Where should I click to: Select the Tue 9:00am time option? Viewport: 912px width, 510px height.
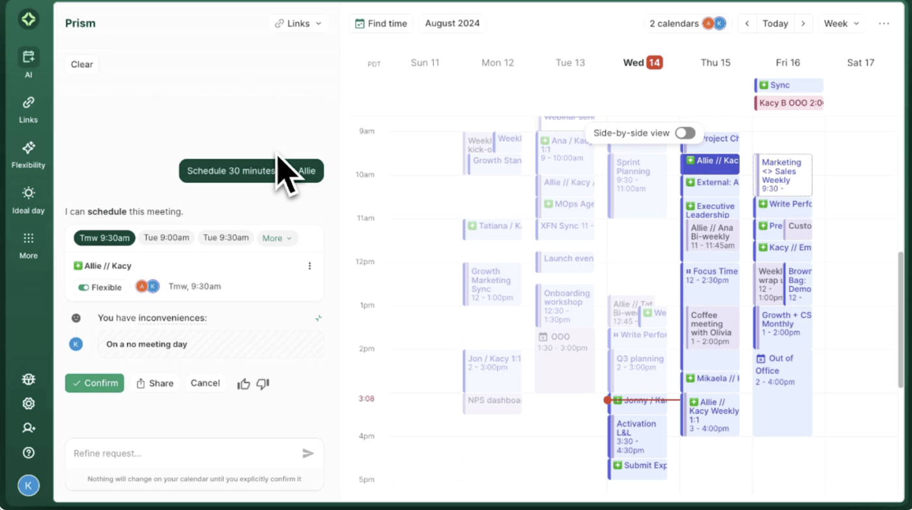point(166,238)
